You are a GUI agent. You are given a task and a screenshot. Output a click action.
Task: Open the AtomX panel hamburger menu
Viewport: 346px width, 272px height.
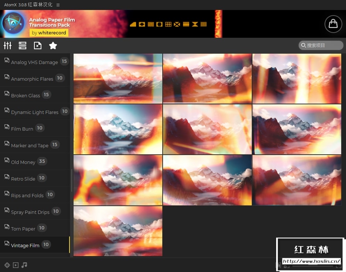click(x=58, y=5)
